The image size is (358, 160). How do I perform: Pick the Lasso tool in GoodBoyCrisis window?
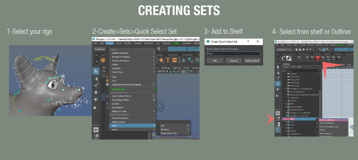(x=278, y=73)
